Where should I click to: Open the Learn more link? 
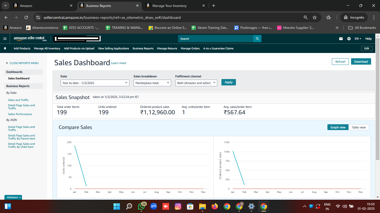119,63
